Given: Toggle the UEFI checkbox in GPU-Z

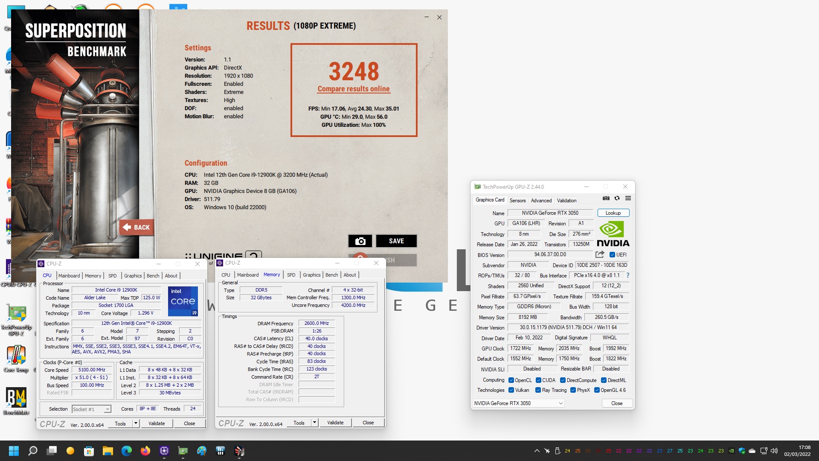Looking at the screenshot, I should tap(612, 255).
